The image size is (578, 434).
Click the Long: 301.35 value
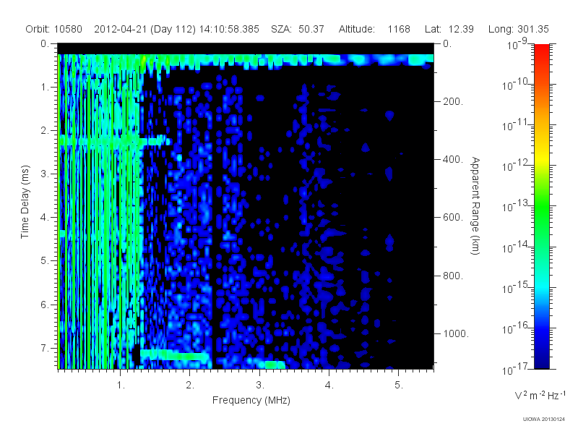point(519,29)
